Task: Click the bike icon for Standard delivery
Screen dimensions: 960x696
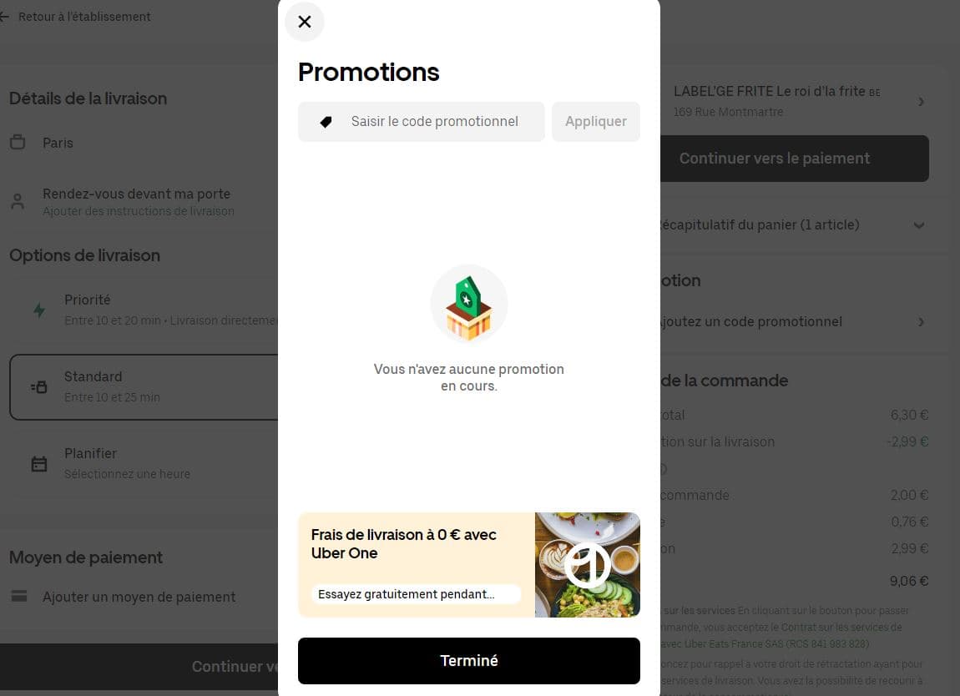Action: click(39, 386)
